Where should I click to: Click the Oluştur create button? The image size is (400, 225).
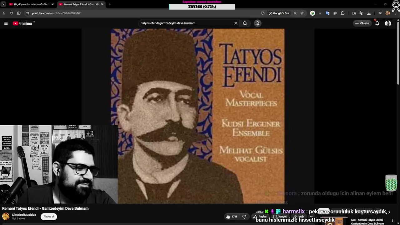362,23
